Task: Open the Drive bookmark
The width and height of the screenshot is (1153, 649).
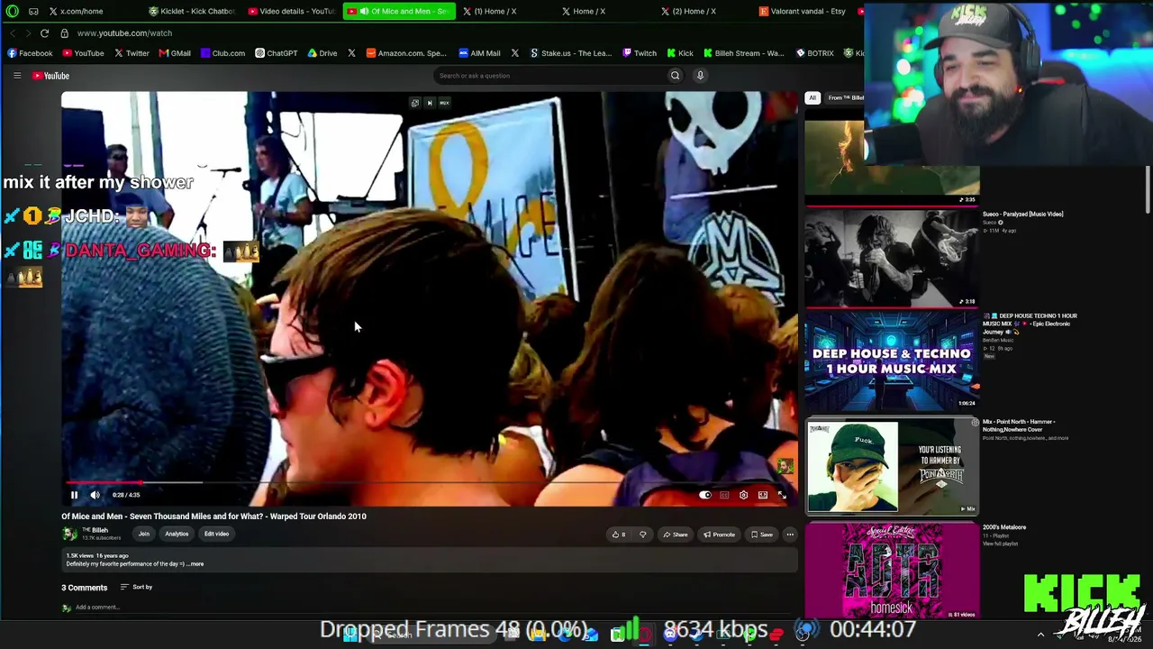Action: [322, 53]
